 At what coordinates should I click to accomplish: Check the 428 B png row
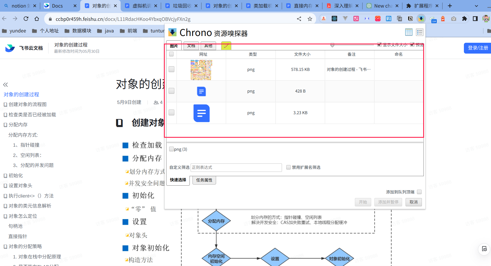pyautogui.click(x=171, y=91)
